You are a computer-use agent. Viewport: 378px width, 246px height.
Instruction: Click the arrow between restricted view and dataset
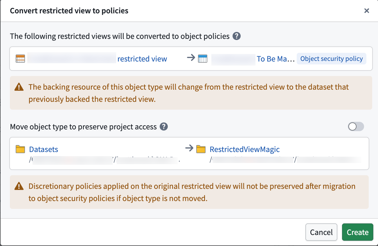[x=190, y=58]
